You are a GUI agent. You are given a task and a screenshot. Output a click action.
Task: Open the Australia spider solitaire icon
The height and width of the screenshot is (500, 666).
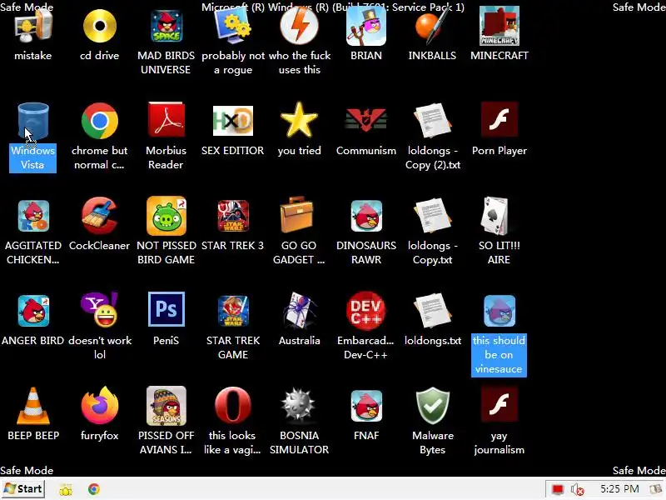tap(300, 311)
